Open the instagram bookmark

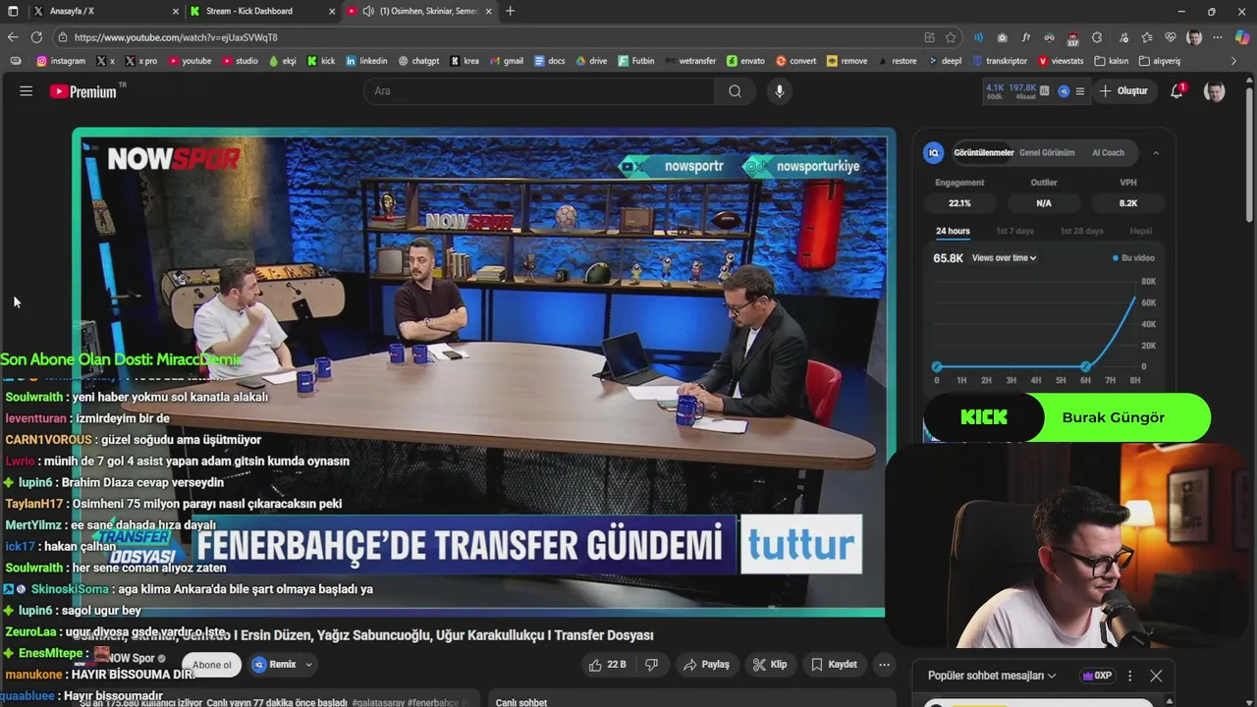click(x=61, y=61)
